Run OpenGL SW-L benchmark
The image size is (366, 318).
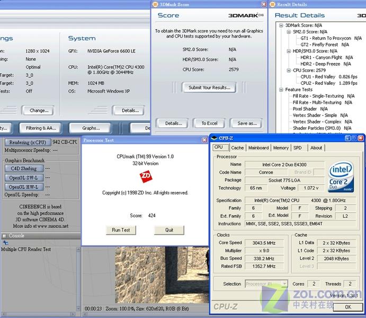[x=24, y=178]
